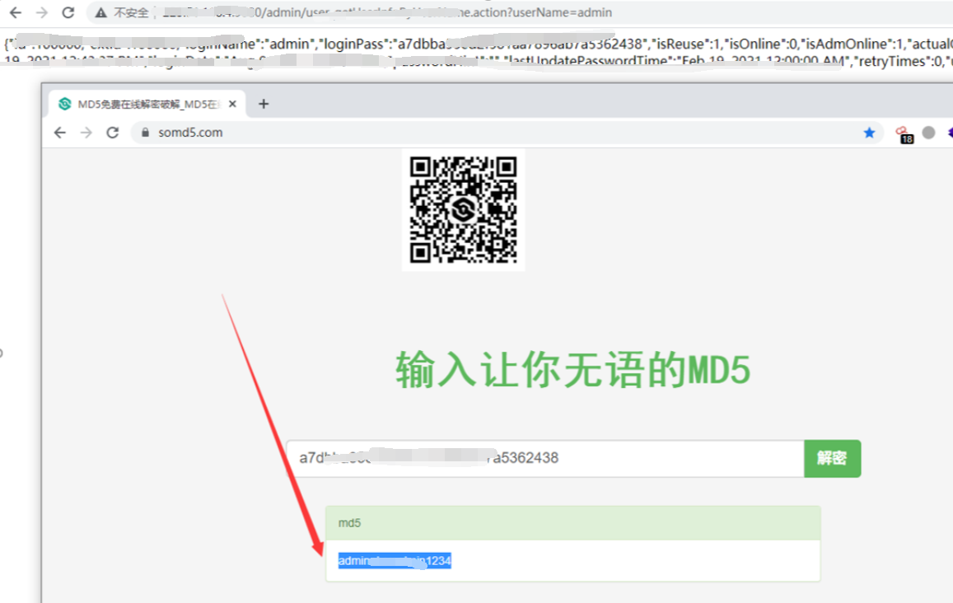
Task: Open a new tab in inner browser
Action: (x=264, y=104)
